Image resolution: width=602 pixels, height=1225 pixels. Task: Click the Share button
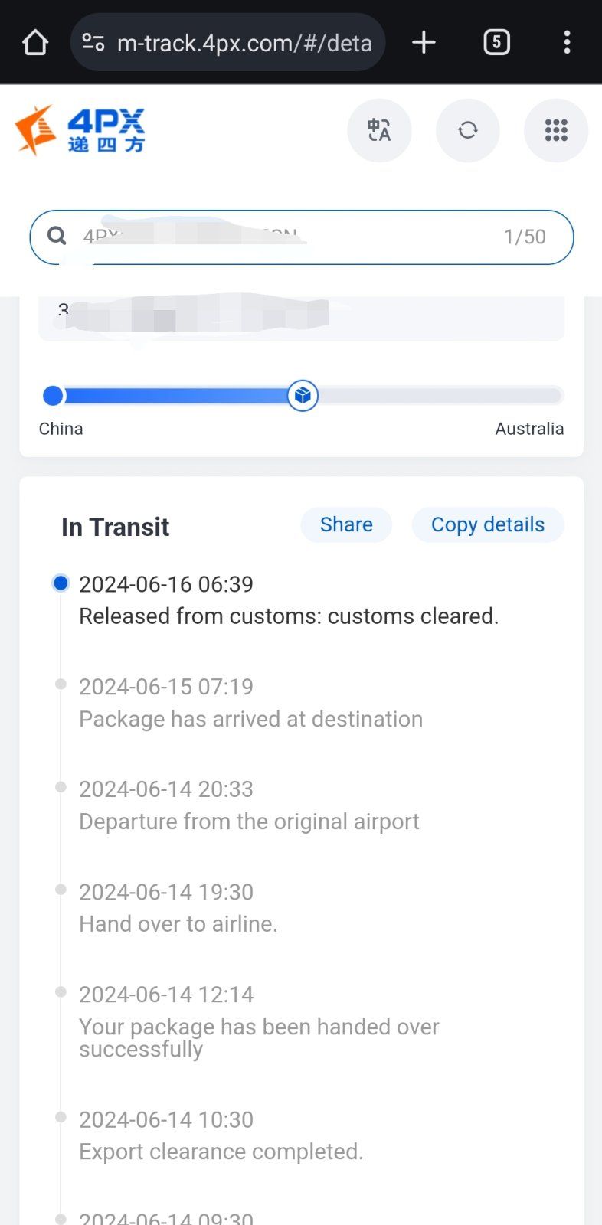(346, 524)
